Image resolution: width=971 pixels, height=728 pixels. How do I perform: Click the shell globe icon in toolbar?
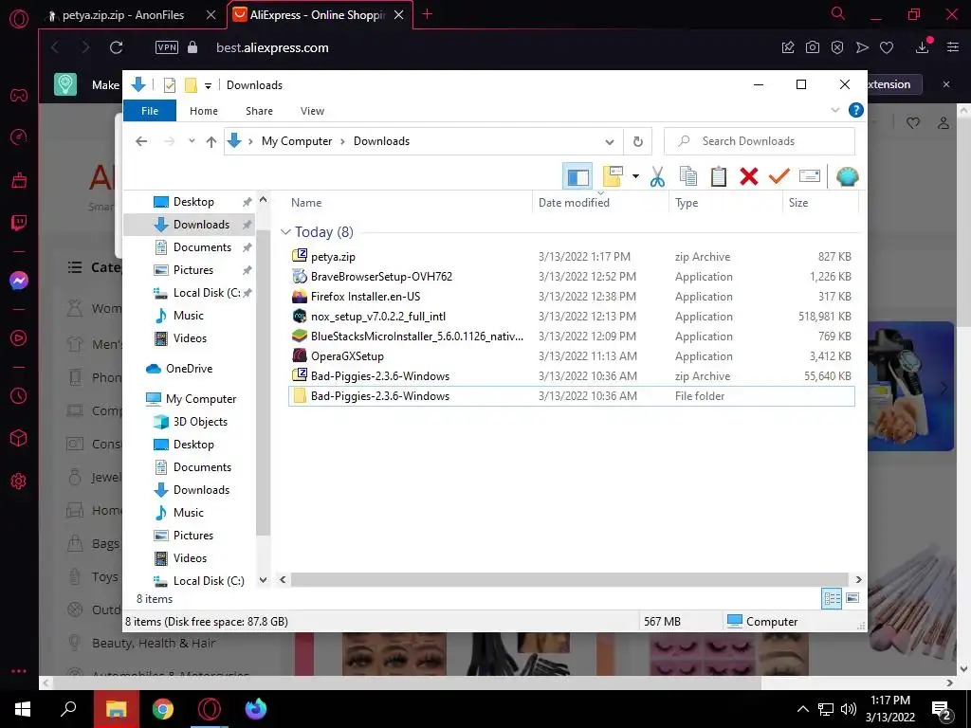point(847,177)
